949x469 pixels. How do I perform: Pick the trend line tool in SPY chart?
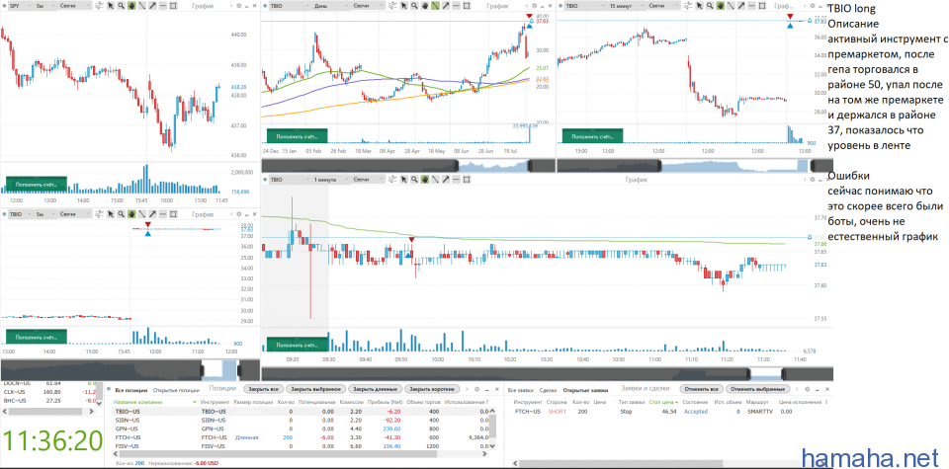click(142, 6)
